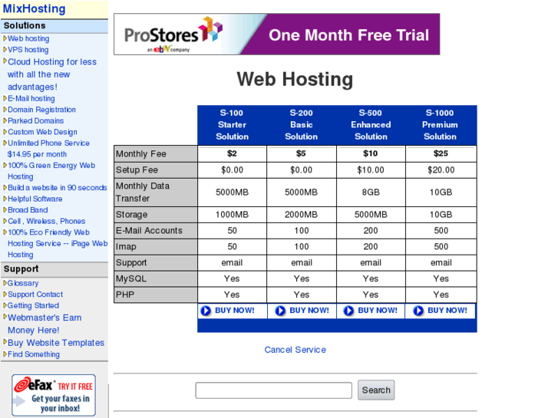Open Cell, Wireless, Phones link

[x=47, y=222]
